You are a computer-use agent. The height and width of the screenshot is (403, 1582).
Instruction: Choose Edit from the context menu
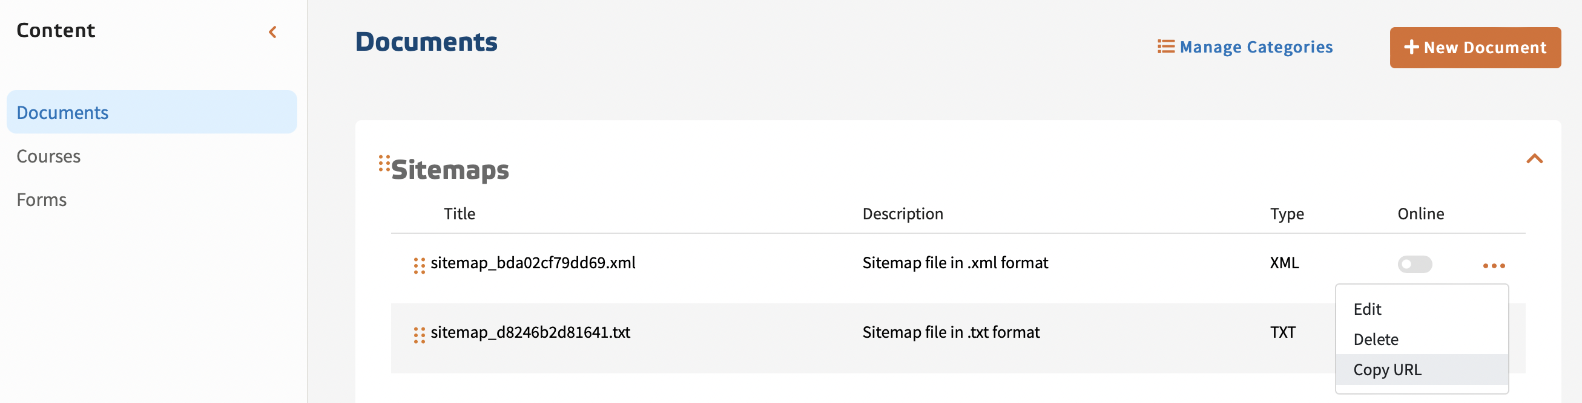click(1367, 309)
